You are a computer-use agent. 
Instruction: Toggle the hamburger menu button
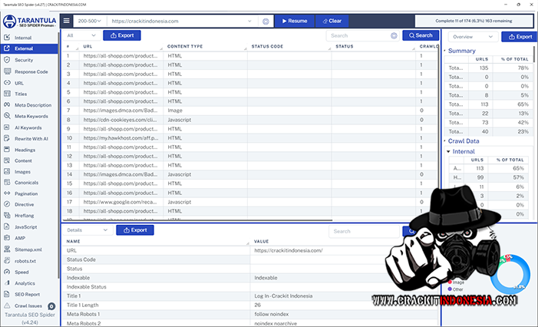pos(67,21)
